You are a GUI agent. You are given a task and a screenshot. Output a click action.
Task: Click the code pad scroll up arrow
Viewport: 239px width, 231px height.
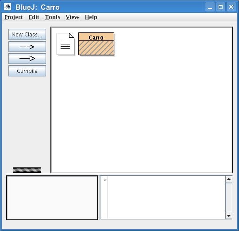pos(229,179)
